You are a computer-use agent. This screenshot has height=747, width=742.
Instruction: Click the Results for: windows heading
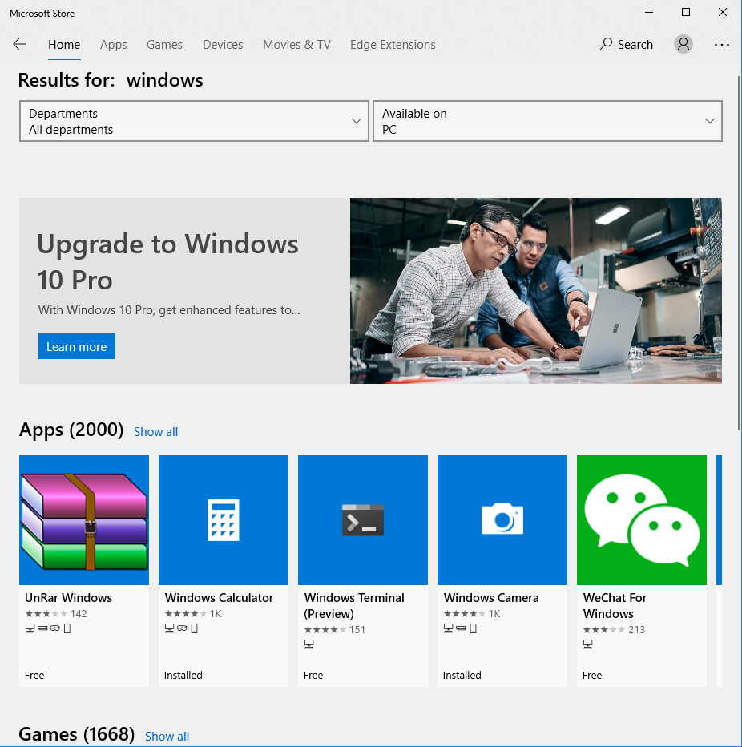point(111,80)
